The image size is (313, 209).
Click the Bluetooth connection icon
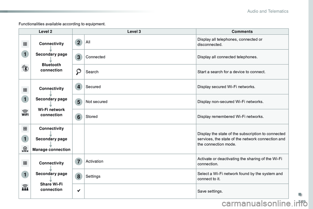pyautogui.click(x=25, y=68)
